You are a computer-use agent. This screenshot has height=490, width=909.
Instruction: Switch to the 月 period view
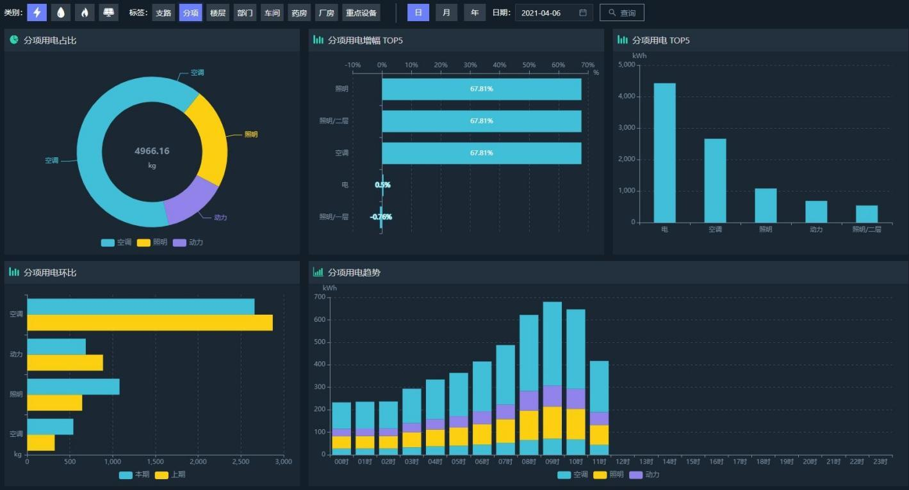(x=446, y=13)
